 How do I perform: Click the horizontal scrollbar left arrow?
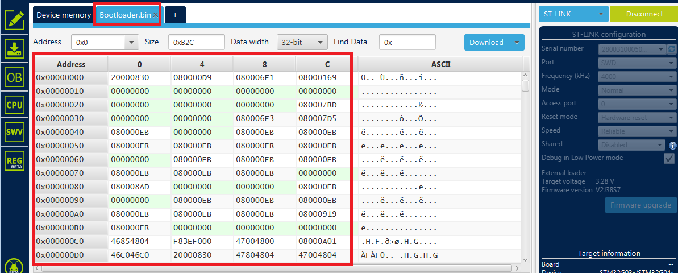(x=37, y=268)
